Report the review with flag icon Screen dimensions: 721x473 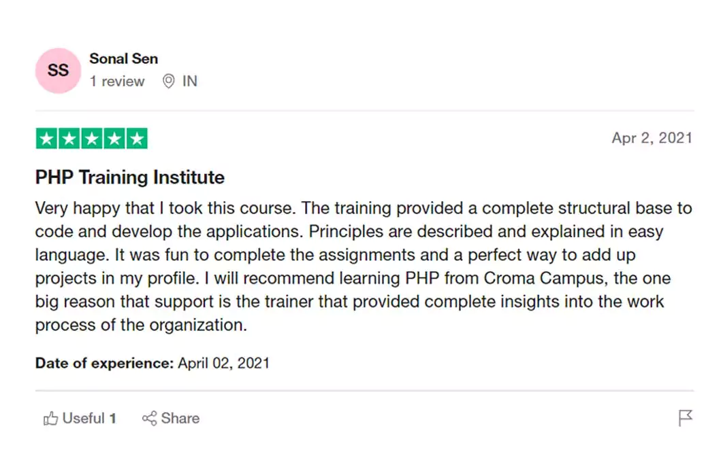point(686,418)
